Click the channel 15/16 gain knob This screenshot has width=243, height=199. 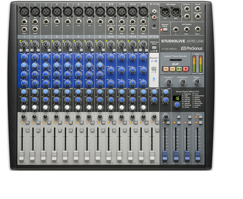143,44
